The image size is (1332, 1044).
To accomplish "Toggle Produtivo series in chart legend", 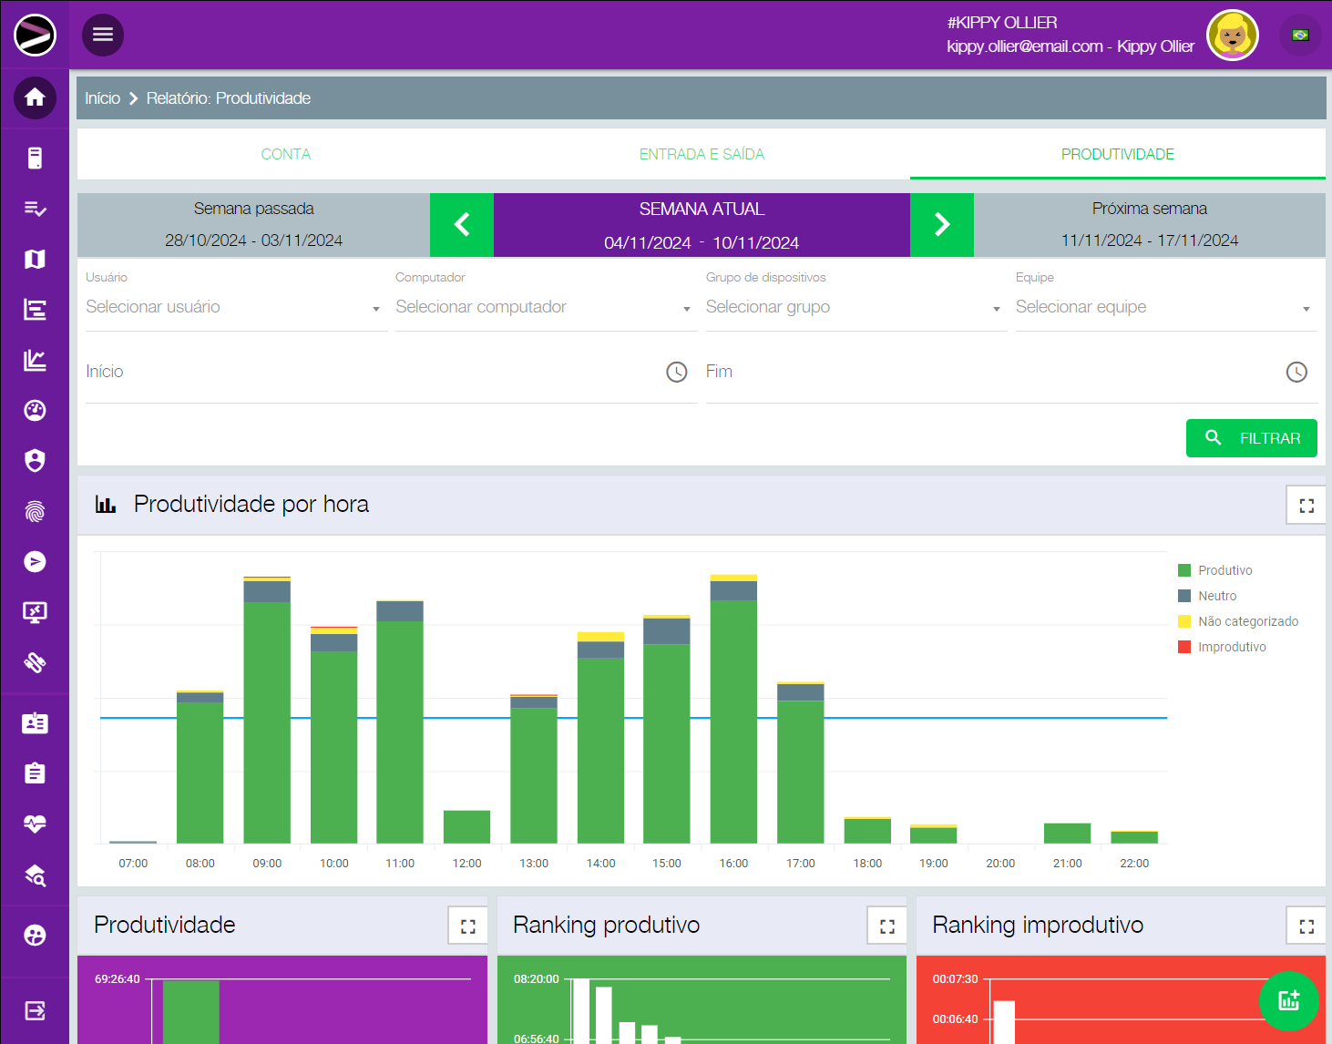I will 1224,570.
